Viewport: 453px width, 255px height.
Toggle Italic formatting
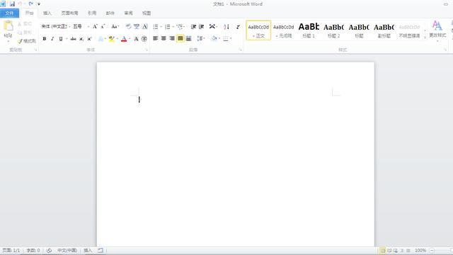click(52, 38)
